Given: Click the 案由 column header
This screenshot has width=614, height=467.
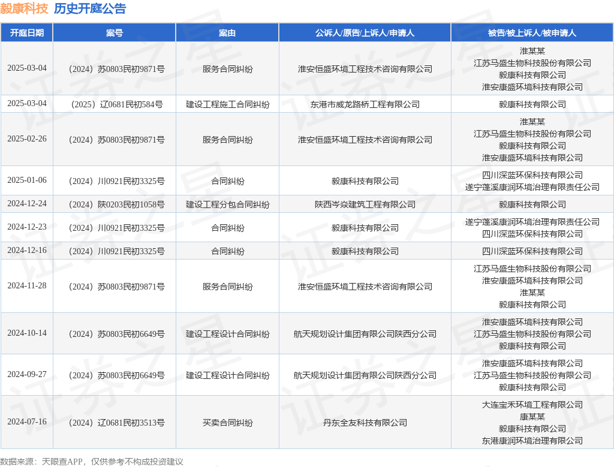Looking at the screenshot, I should point(227,33).
